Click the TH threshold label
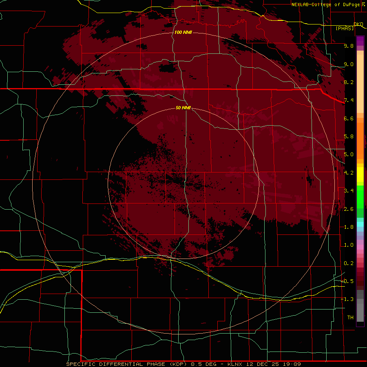This screenshot has height=367, width=367. point(350,318)
